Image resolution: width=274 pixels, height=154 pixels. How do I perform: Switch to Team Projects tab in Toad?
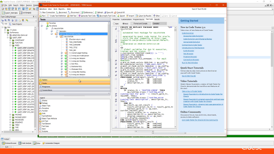coord(16,24)
